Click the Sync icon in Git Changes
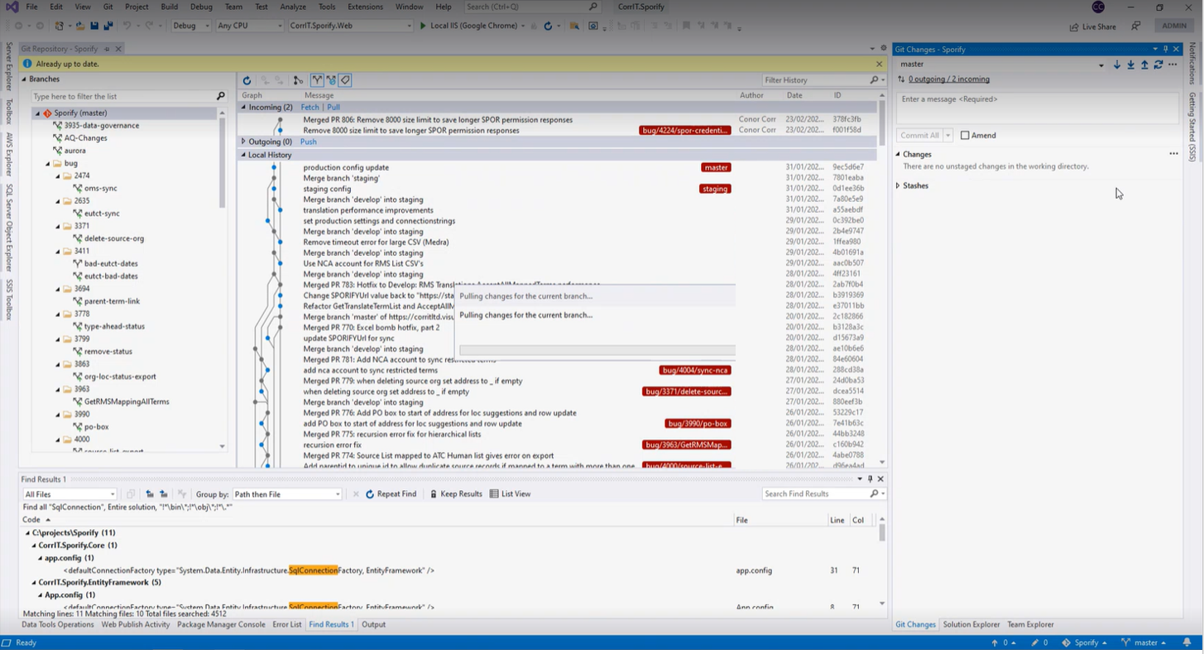 (1158, 65)
